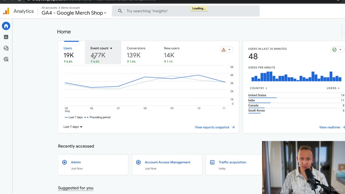Open the Advertising target icon in sidebar
The width and height of the screenshot is (345, 194).
pos(6,59)
